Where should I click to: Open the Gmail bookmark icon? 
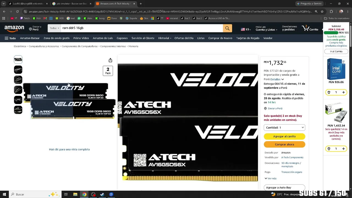45,18
